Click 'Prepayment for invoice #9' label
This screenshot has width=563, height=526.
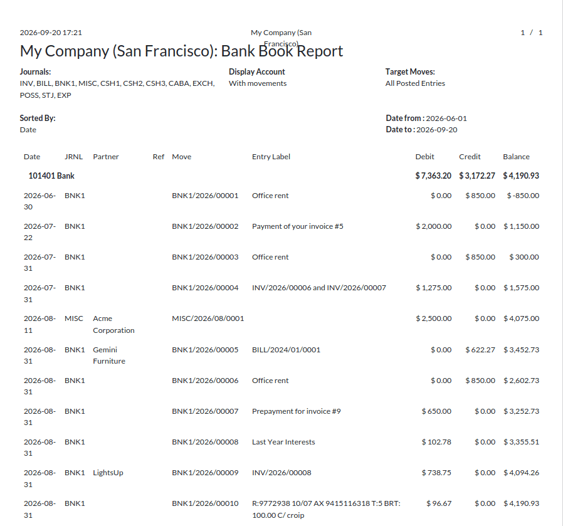click(x=296, y=411)
